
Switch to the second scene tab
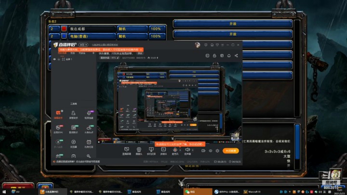[x=73, y=53]
